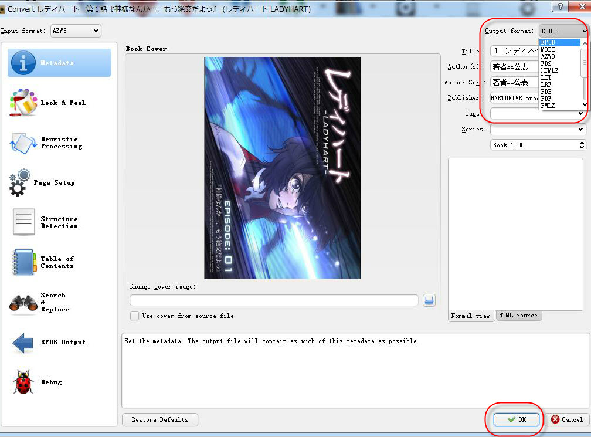Switch to Normal view tab
Screen dimensions: 591x437
(x=471, y=316)
